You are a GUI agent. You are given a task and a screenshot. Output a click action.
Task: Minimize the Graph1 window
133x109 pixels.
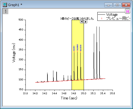tap(108, 5)
